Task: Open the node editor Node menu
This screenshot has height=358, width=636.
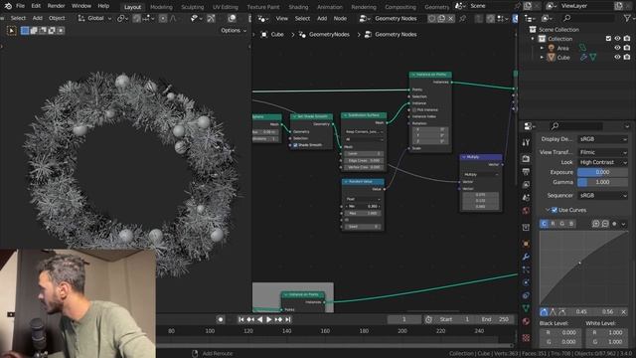Action: [340, 19]
